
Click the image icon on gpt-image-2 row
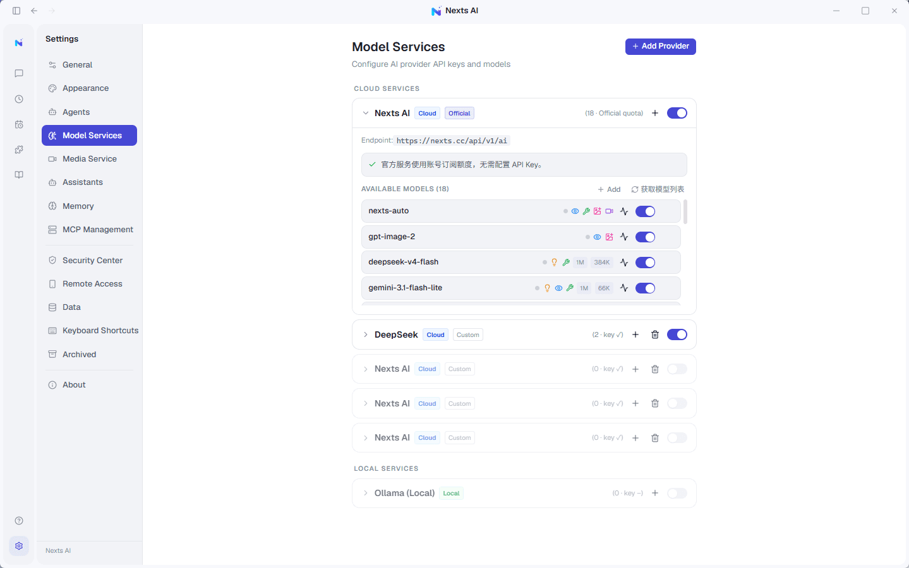coord(609,237)
